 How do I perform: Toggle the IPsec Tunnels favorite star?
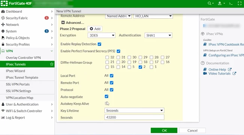(x=52, y=64)
